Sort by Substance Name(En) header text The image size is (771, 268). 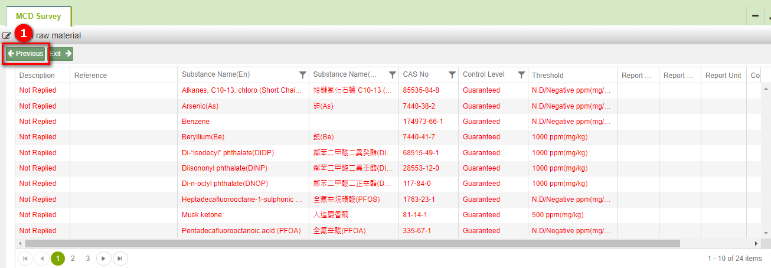pyautogui.click(x=216, y=75)
